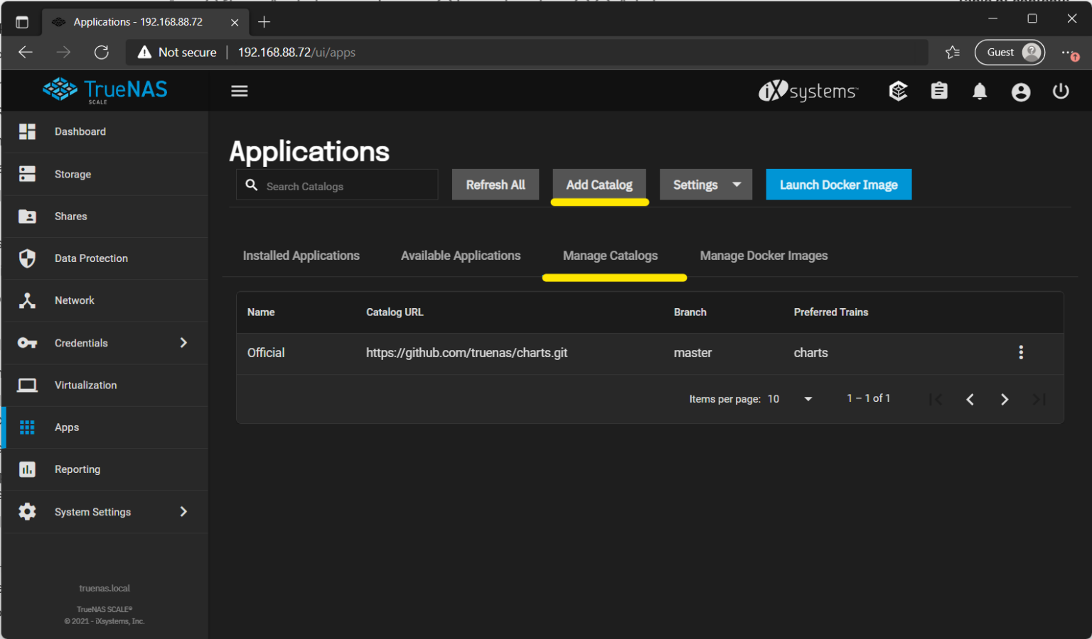
Task: Expand the System Settings menu
Action: click(x=92, y=512)
